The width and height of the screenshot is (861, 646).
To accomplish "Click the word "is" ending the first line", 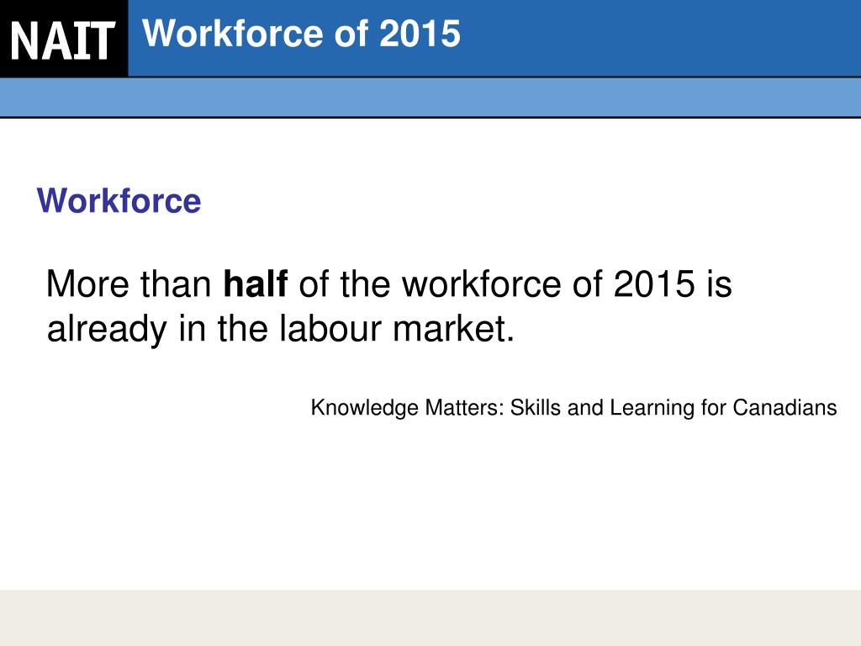I will pyautogui.click(x=720, y=283).
